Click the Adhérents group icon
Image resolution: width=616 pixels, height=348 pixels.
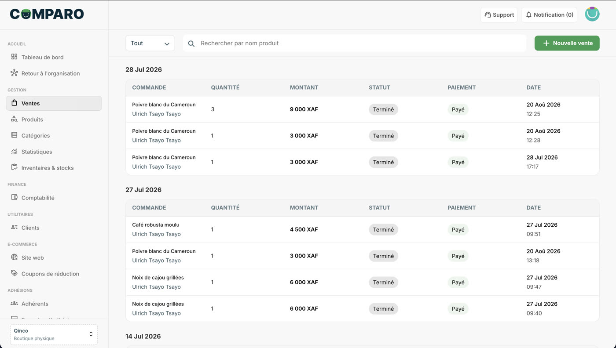click(14, 303)
